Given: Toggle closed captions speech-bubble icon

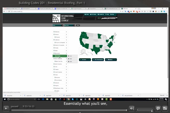Looking at the screenshot, I should (158, 108).
